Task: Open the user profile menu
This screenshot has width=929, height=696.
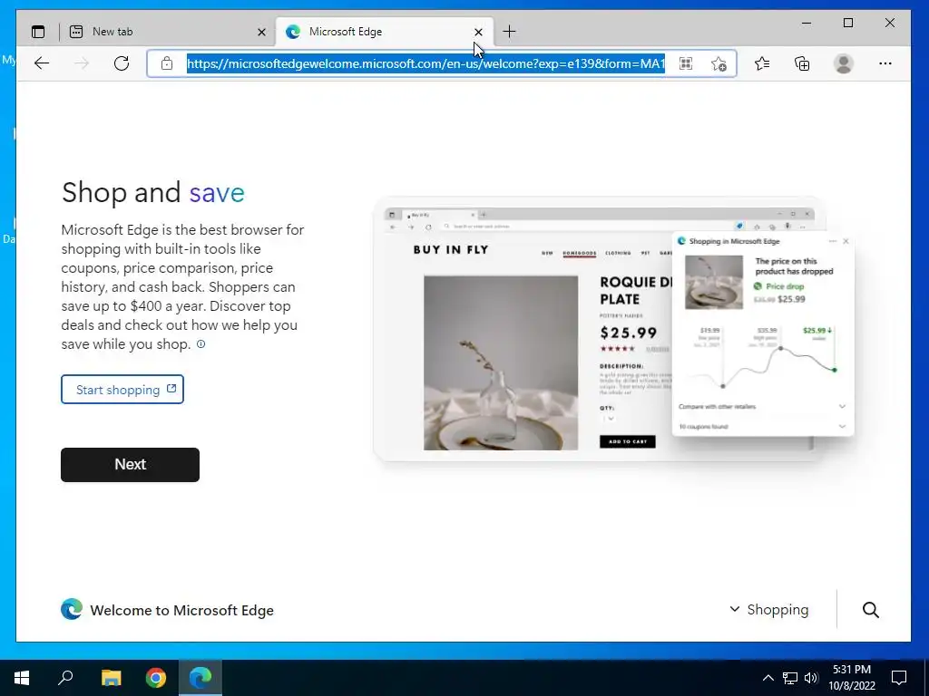Action: tap(843, 63)
